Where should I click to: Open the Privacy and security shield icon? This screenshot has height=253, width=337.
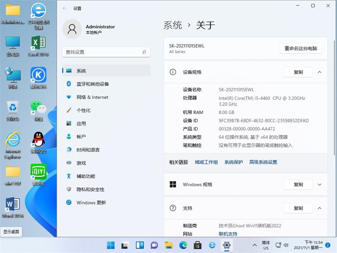coord(69,189)
